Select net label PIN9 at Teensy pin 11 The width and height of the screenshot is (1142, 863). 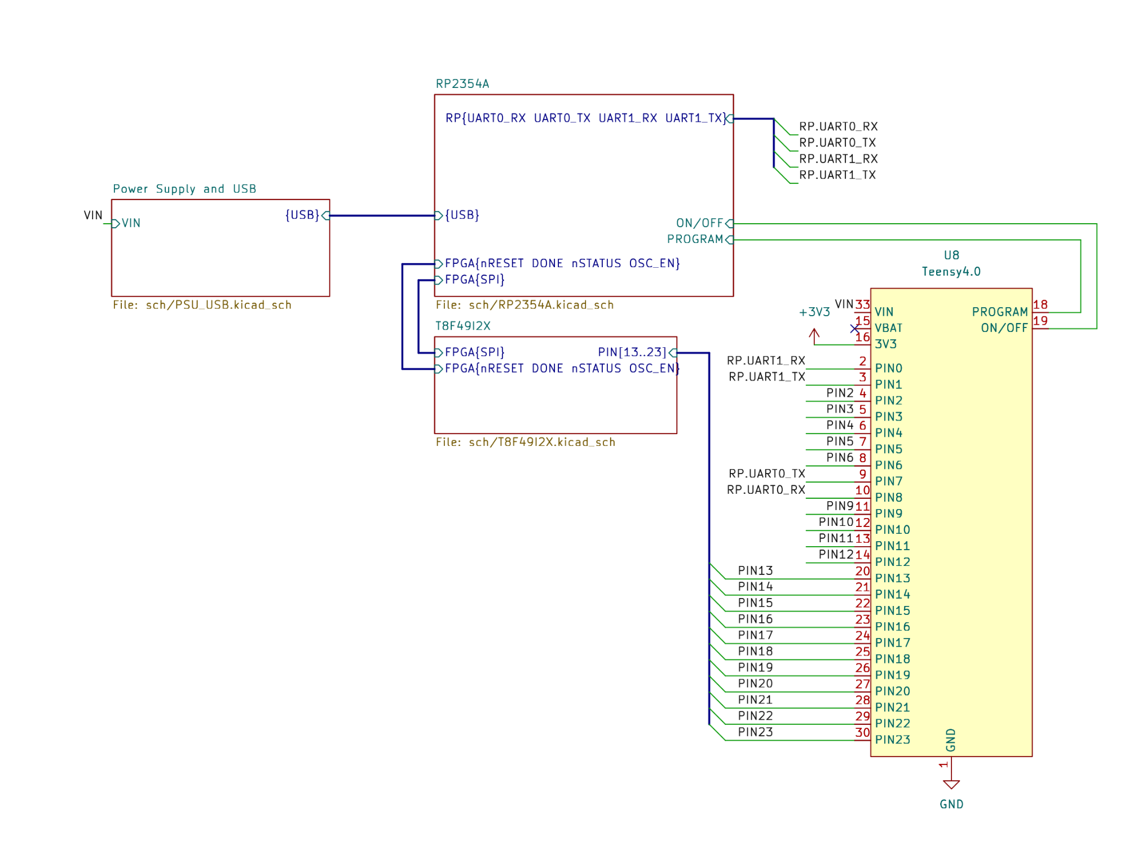840,506
